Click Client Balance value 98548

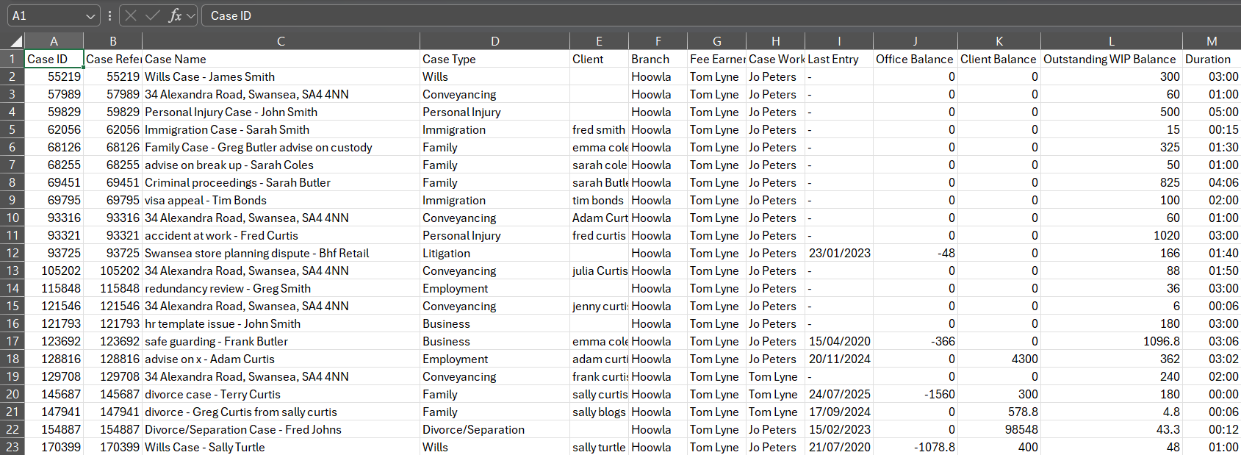tap(999, 429)
